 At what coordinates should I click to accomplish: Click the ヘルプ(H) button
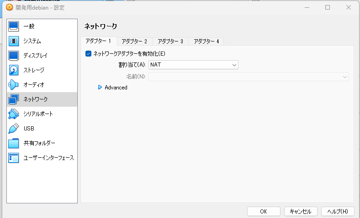tap(338, 211)
